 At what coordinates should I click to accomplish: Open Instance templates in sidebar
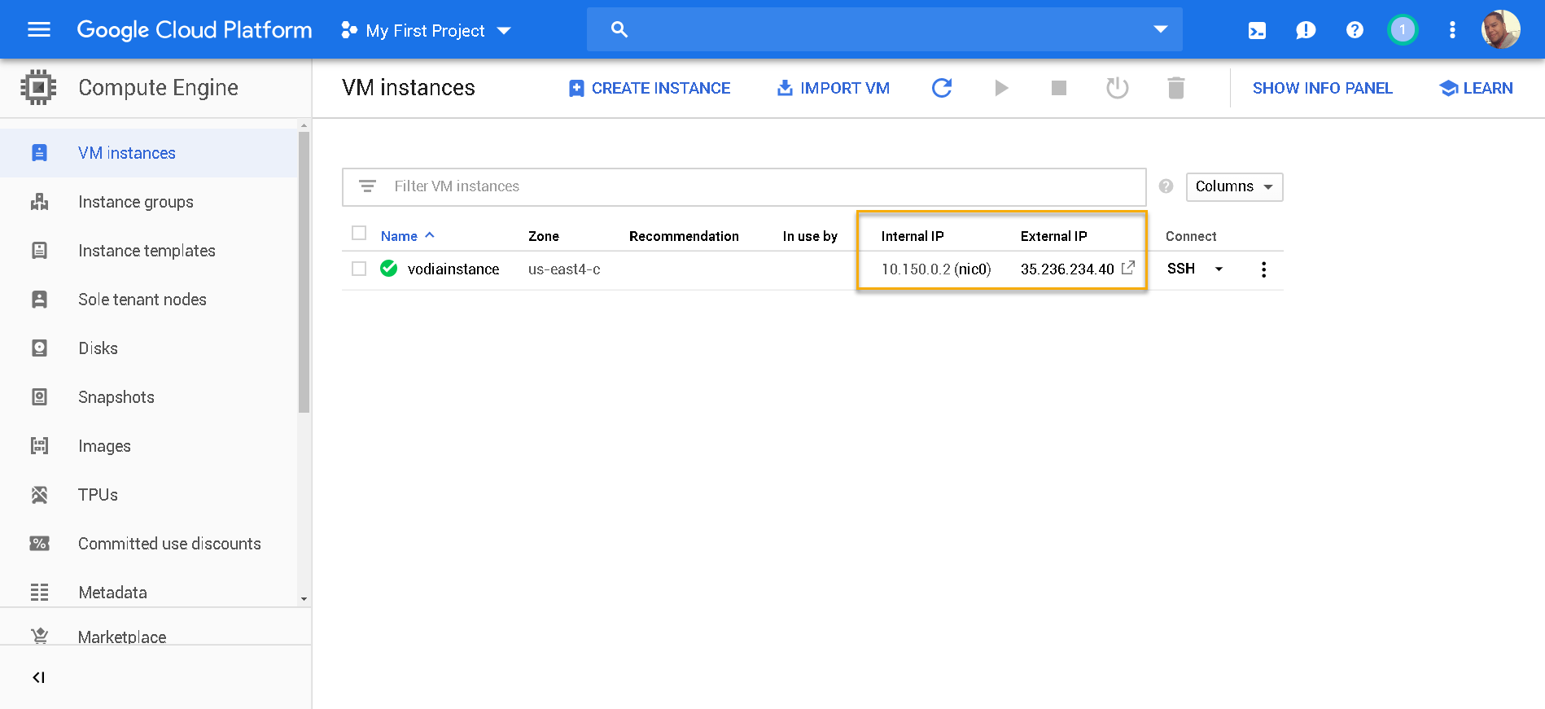coord(149,251)
